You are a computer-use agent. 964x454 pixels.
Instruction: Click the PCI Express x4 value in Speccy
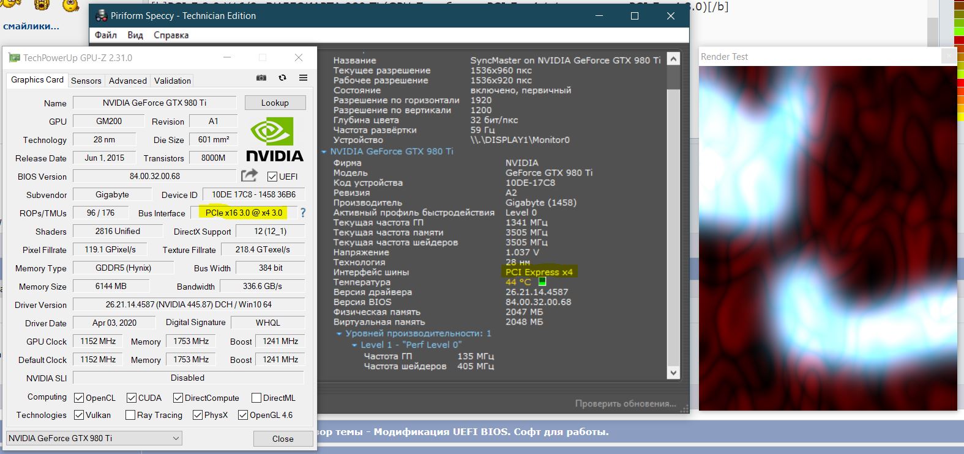coord(539,272)
